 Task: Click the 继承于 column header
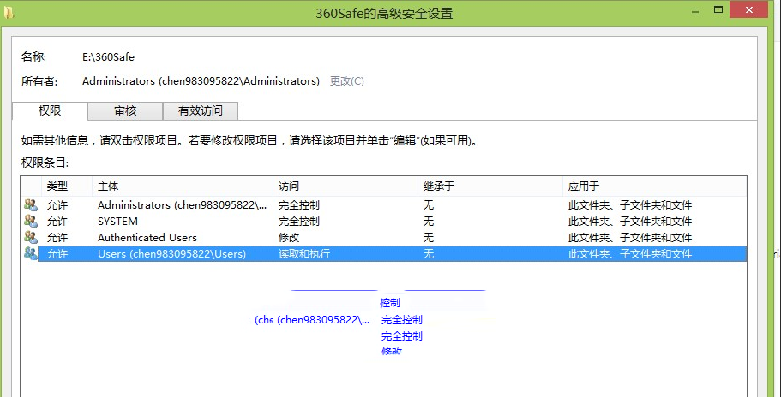point(440,186)
